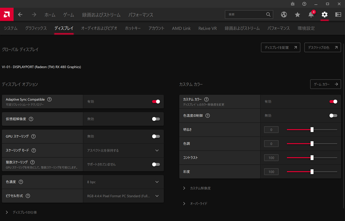Show help for カスタム カラー

point(206,99)
